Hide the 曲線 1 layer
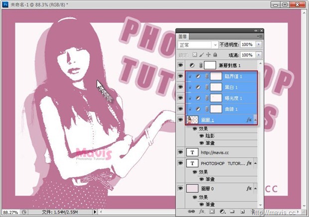This screenshot has height=217, width=309. point(180,109)
